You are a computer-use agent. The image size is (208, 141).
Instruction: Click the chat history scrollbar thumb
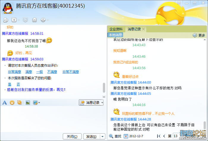104,88
